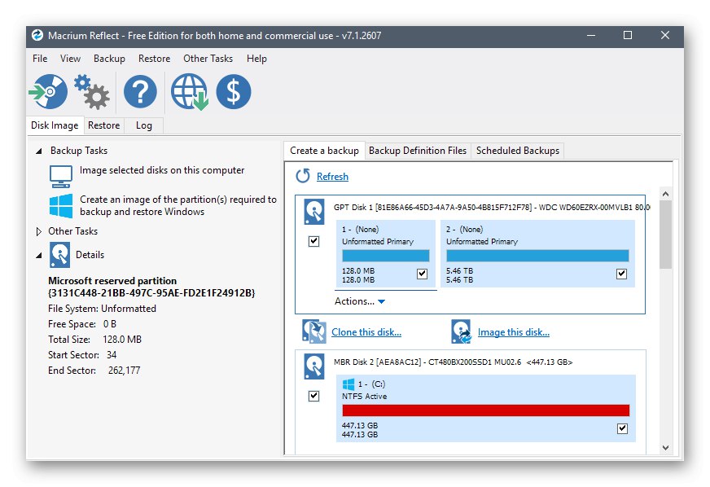Click the scrollbar up arrow
The image size is (710, 487).
(665, 194)
